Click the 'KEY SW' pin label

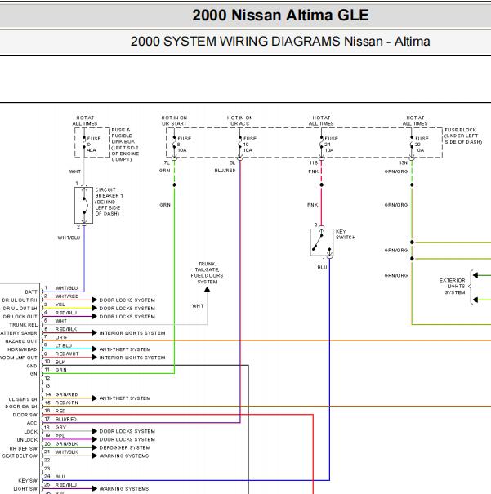pos(28,480)
